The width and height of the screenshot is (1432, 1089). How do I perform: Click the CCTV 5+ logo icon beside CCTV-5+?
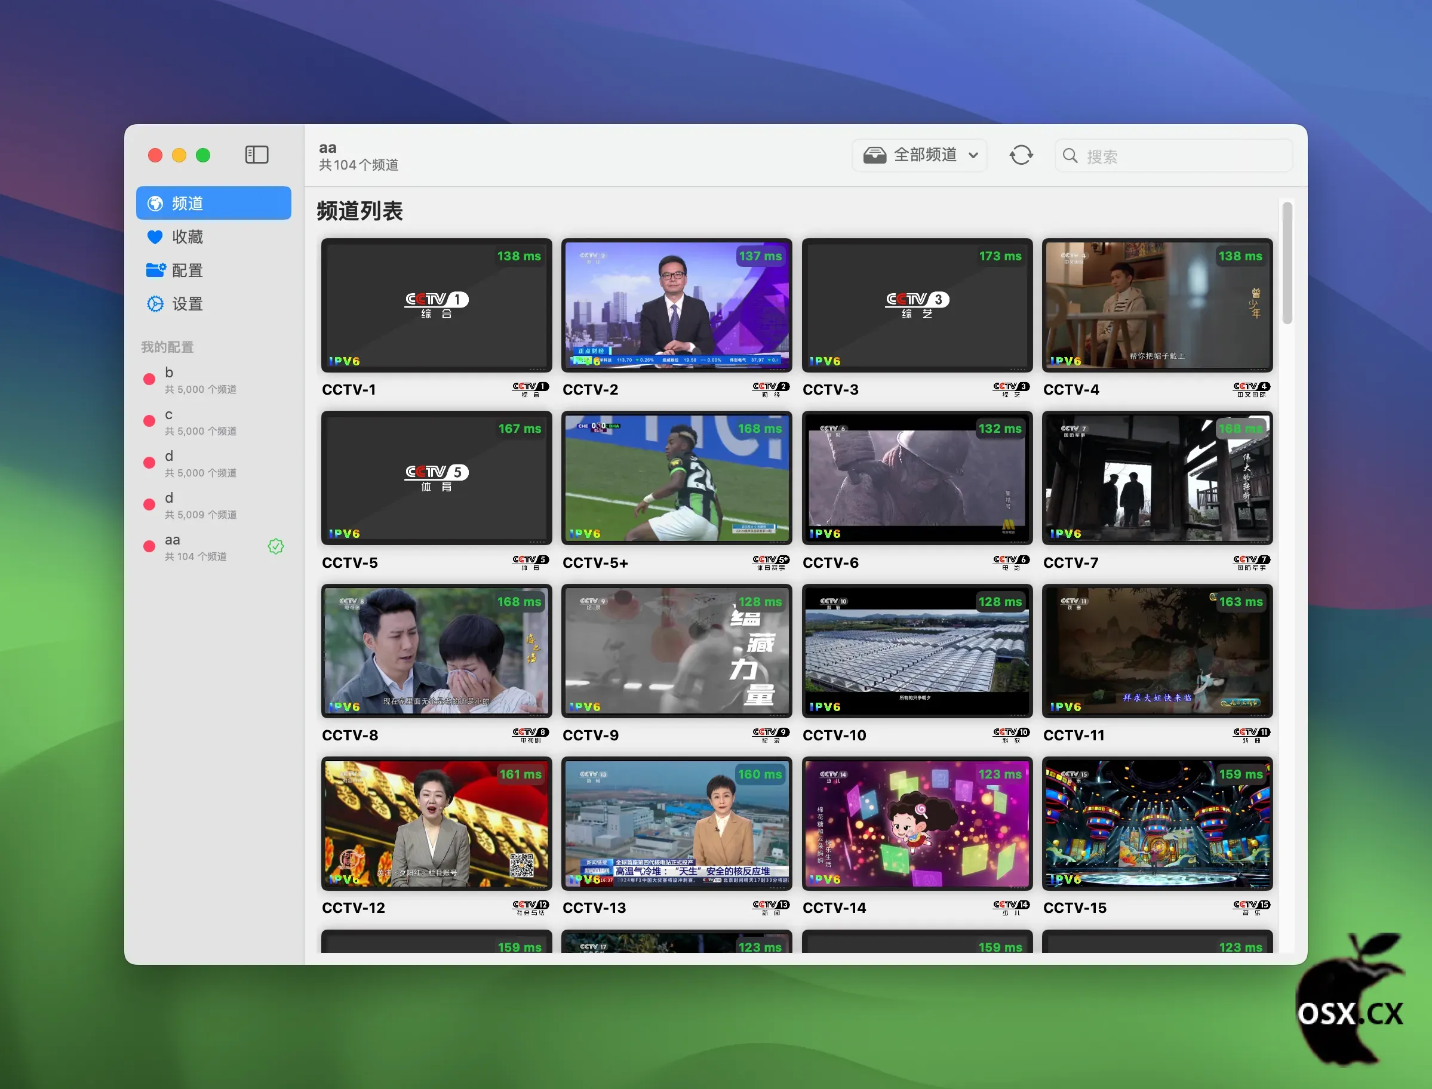click(771, 562)
